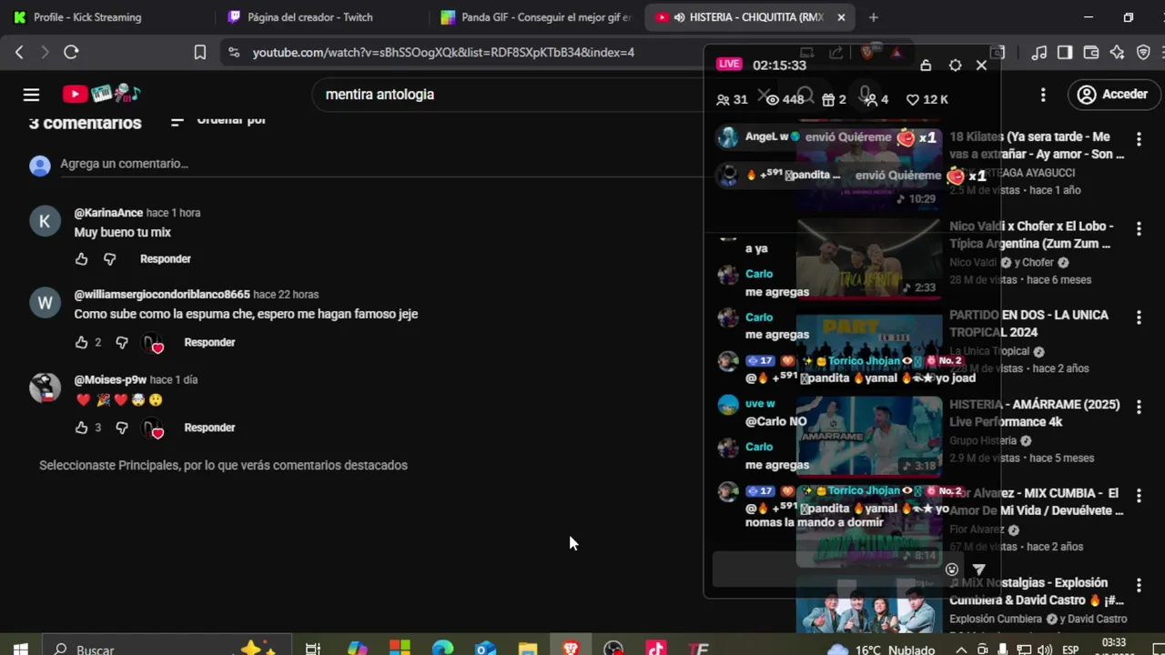Open options for Nico Valdi x Chofer video
The height and width of the screenshot is (655, 1165).
coord(1139,228)
